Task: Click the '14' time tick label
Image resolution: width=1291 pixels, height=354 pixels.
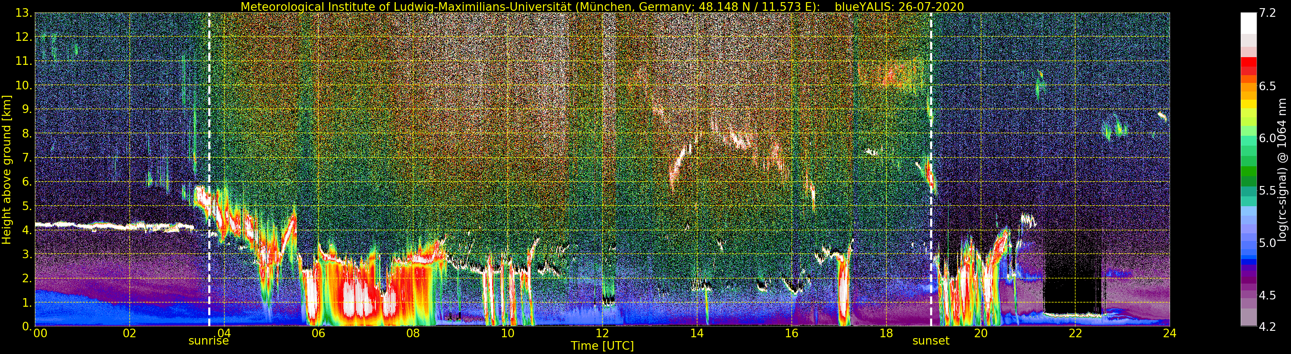Action: pos(696,333)
